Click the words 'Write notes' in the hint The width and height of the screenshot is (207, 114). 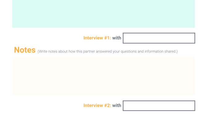[48, 51]
